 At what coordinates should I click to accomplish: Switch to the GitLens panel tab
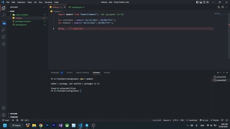107,72
